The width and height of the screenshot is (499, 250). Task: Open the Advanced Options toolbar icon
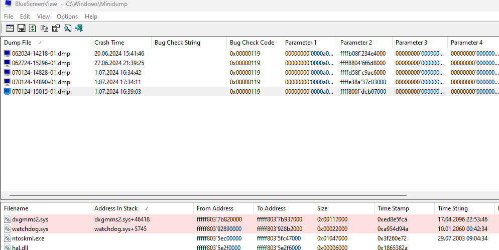[x=10, y=29]
